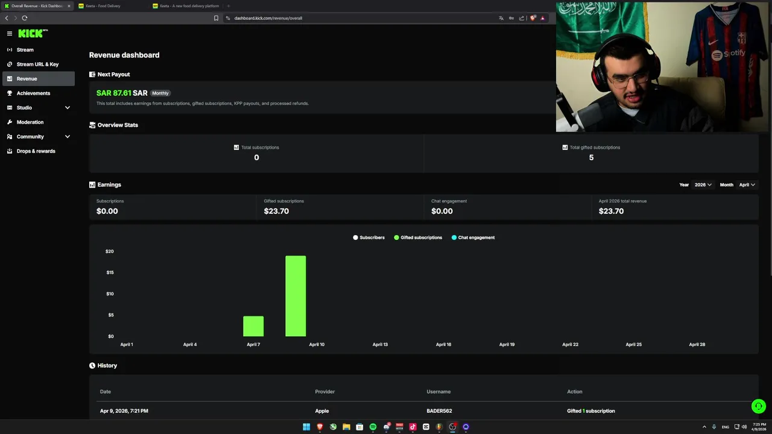Switch to Keeta - Food Delivery tab
Screen dimensions: 772x434
pyautogui.click(x=111, y=6)
